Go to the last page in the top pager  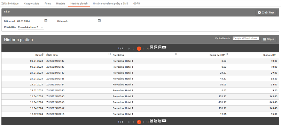tap(147, 49)
